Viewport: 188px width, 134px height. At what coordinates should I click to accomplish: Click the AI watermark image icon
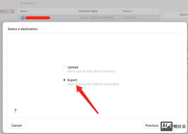(x=167, y=126)
